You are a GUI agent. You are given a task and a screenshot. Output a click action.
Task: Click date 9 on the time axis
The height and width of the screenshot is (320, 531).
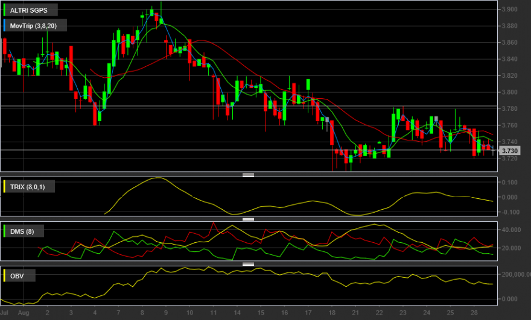click(165, 313)
